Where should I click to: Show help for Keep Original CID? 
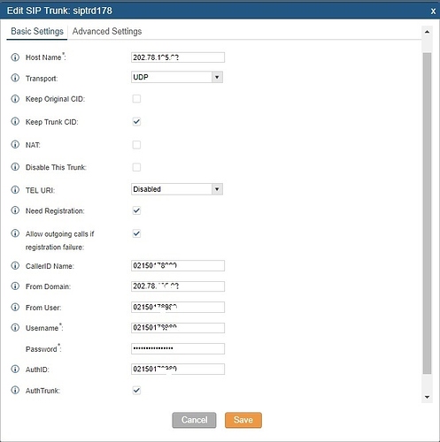pyautogui.click(x=15, y=99)
